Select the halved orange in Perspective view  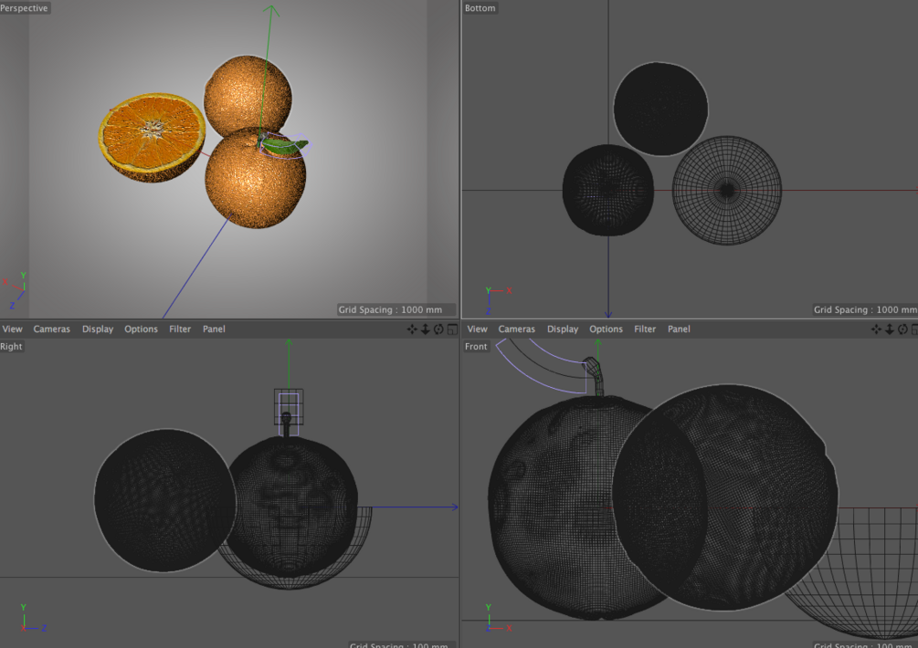pos(152,137)
